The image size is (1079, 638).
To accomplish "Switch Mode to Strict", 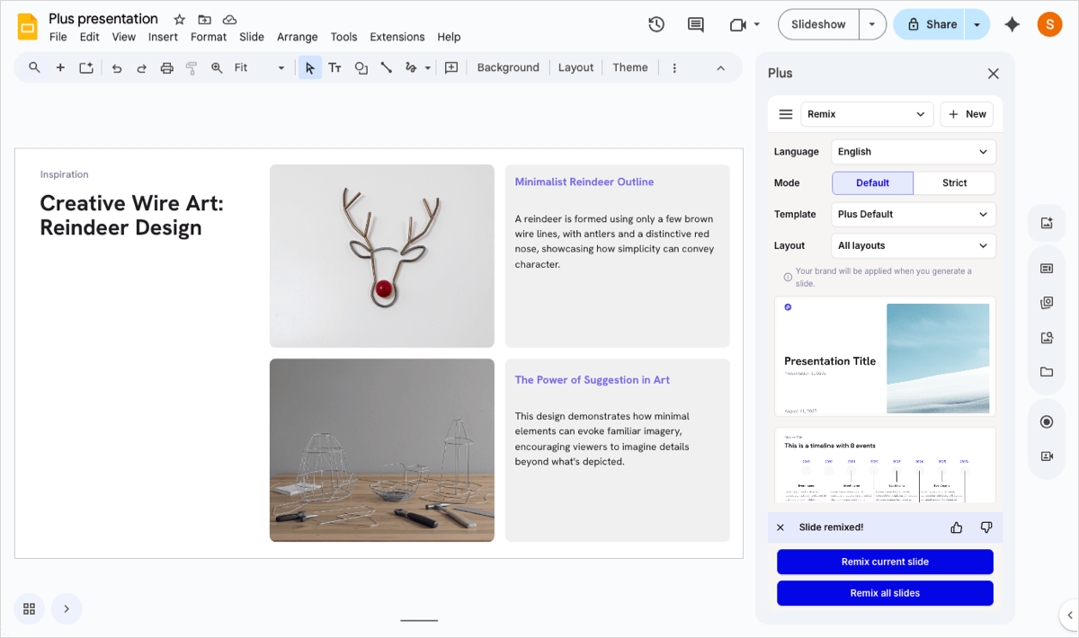I will 954,183.
